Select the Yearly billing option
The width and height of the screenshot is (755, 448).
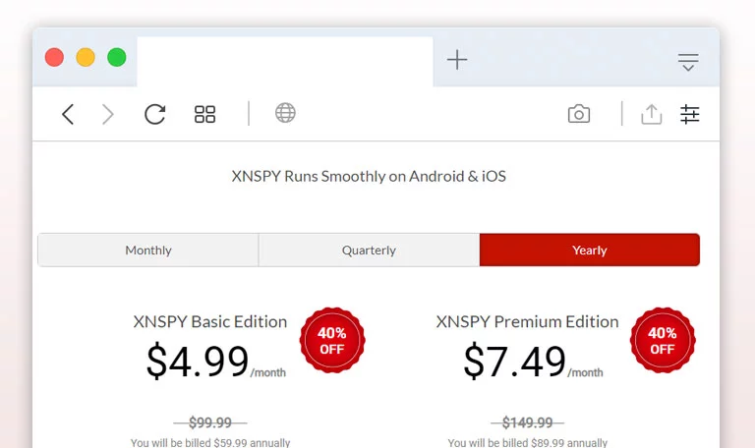tap(590, 251)
